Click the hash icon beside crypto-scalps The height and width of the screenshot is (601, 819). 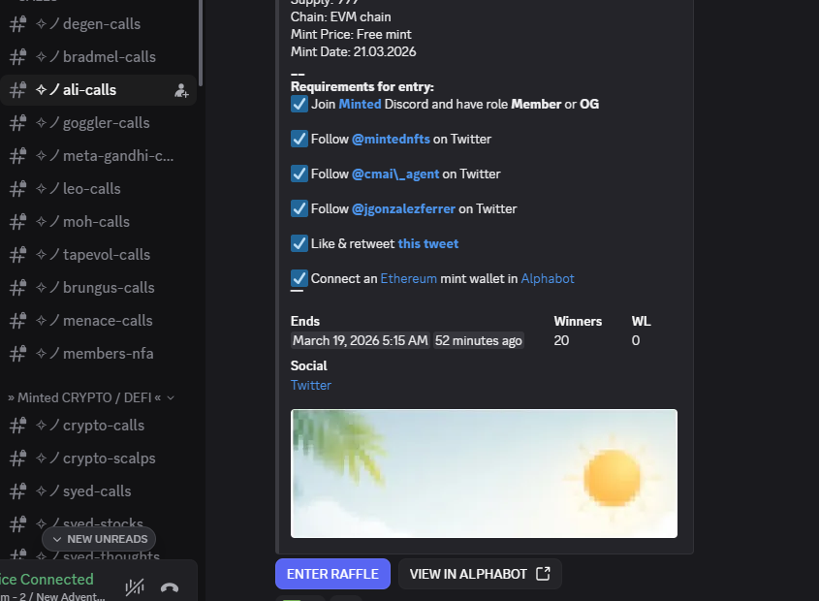coord(17,459)
